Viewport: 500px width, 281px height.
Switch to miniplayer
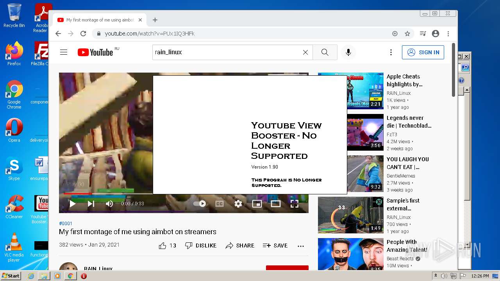(x=257, y=203)
